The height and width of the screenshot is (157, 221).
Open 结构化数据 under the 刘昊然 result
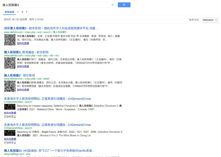[10, 139]
